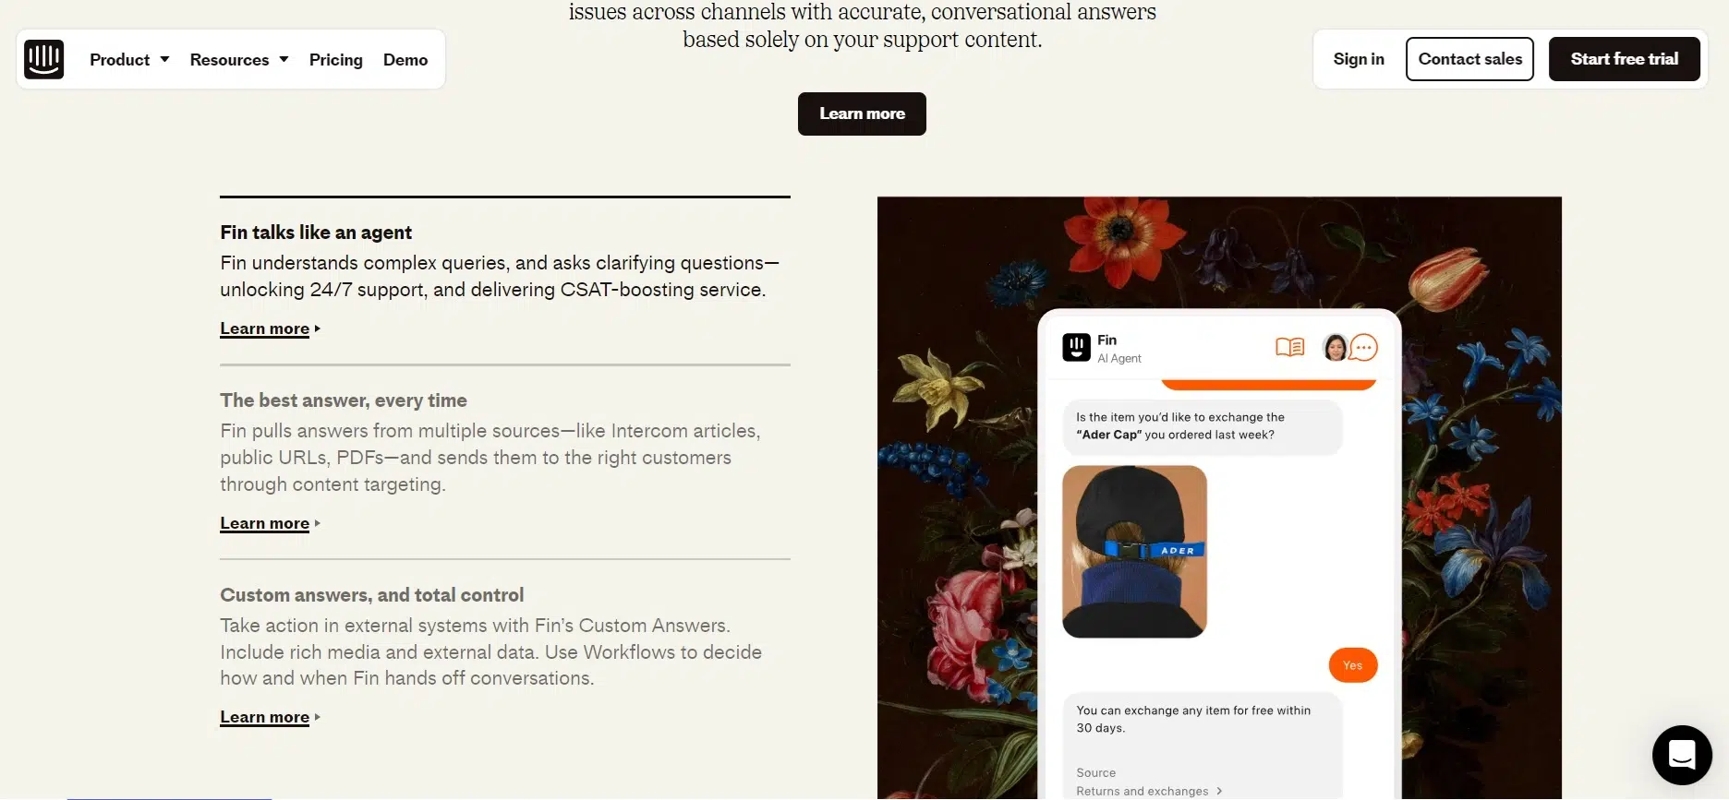The height and width of the screenshot is (800, 1729).
Task: Click the Ader Cap product image
Action: pyautogui.click(x=1134, y=551)
